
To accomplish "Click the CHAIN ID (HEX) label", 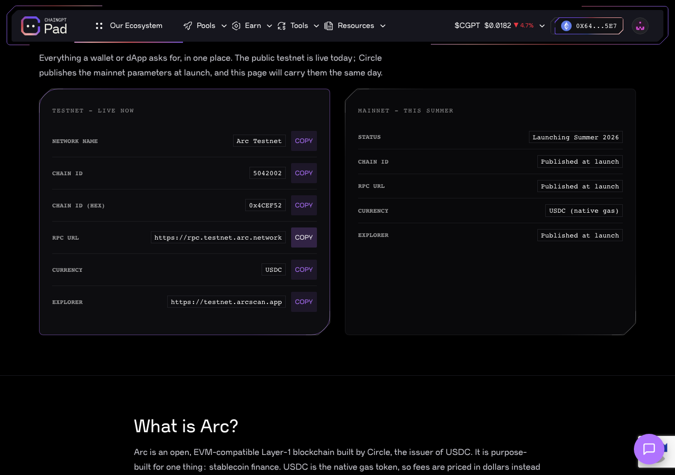I will [79, 206].
